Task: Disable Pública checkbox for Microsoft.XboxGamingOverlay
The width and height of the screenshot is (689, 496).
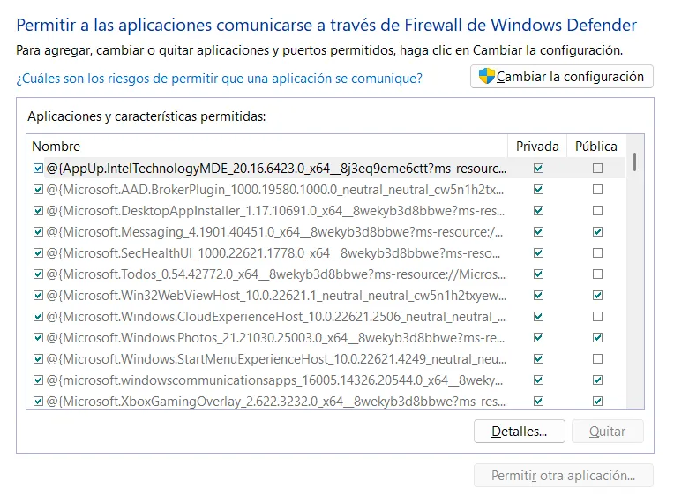Action: point(597,401)
